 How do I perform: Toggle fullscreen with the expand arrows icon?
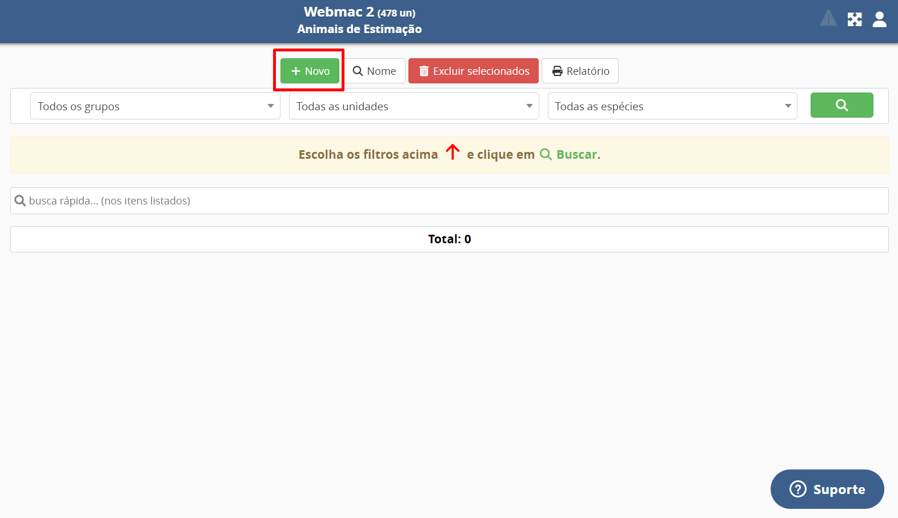pyautogui.click(x=855, y=19)
